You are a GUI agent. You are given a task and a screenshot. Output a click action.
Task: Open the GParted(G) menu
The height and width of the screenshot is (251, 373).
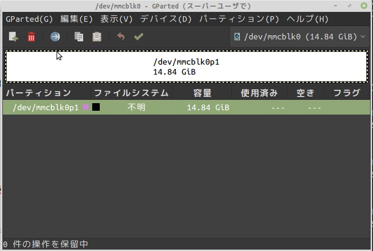[x=29, y=19]
